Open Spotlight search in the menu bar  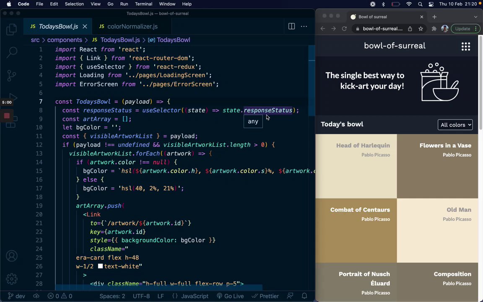(420, 4)
